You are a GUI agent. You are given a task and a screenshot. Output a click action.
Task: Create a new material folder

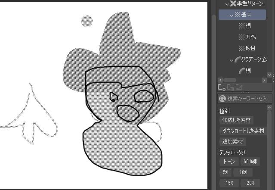point(222,87)
